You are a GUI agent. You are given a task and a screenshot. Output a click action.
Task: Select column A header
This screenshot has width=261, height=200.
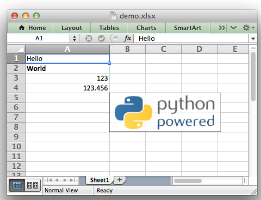click(67, 49)
